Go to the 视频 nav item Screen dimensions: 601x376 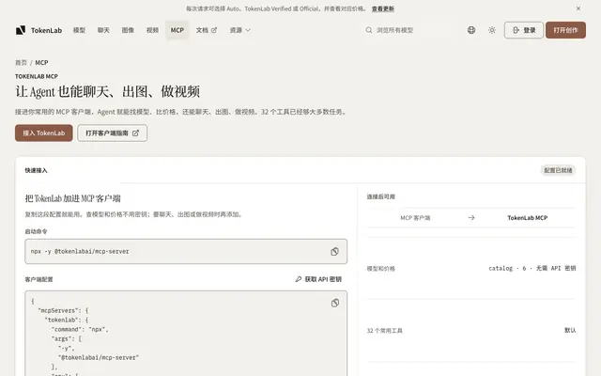[152, 30]
